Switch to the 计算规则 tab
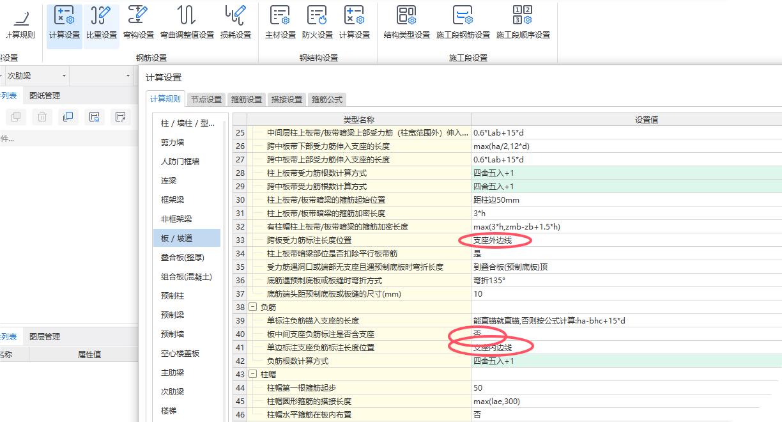Viewport: 782px width, 422px height. 165,98
